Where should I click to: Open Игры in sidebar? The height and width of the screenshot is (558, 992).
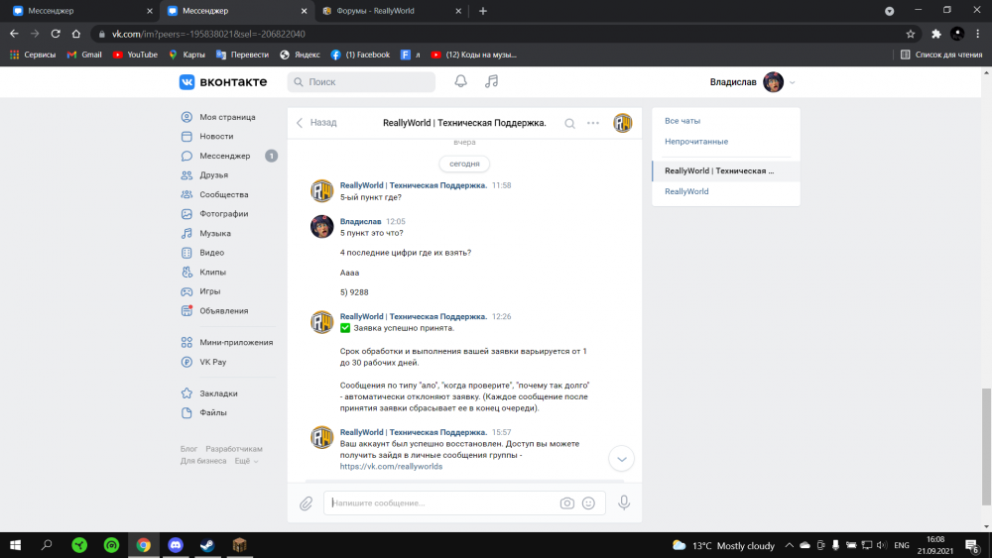(x=209, y=291)
